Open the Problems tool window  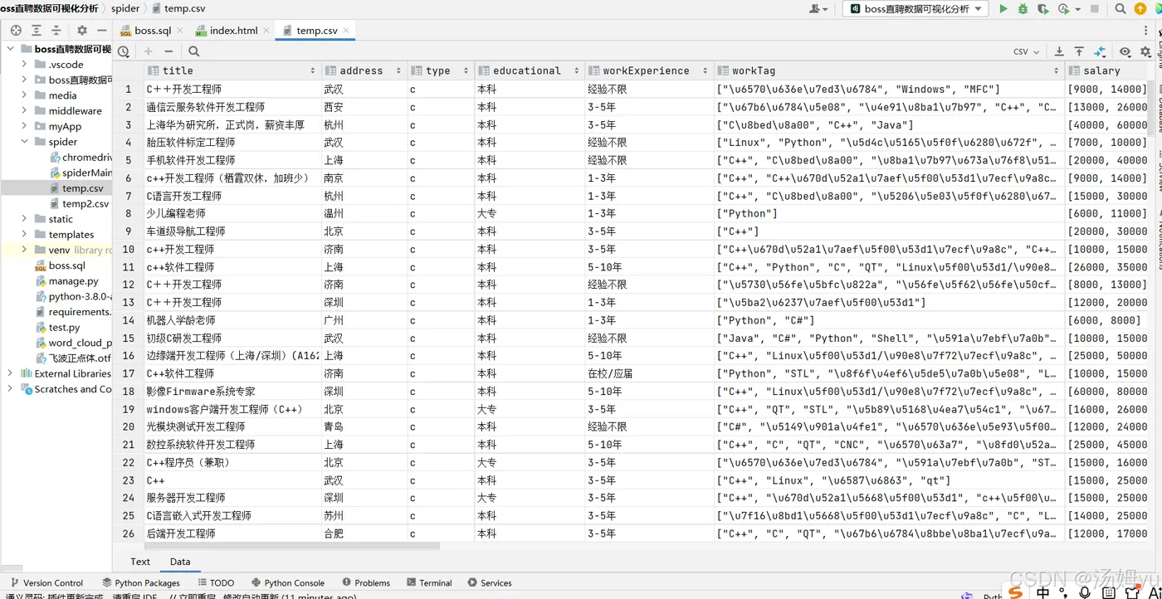click(366, 583)
